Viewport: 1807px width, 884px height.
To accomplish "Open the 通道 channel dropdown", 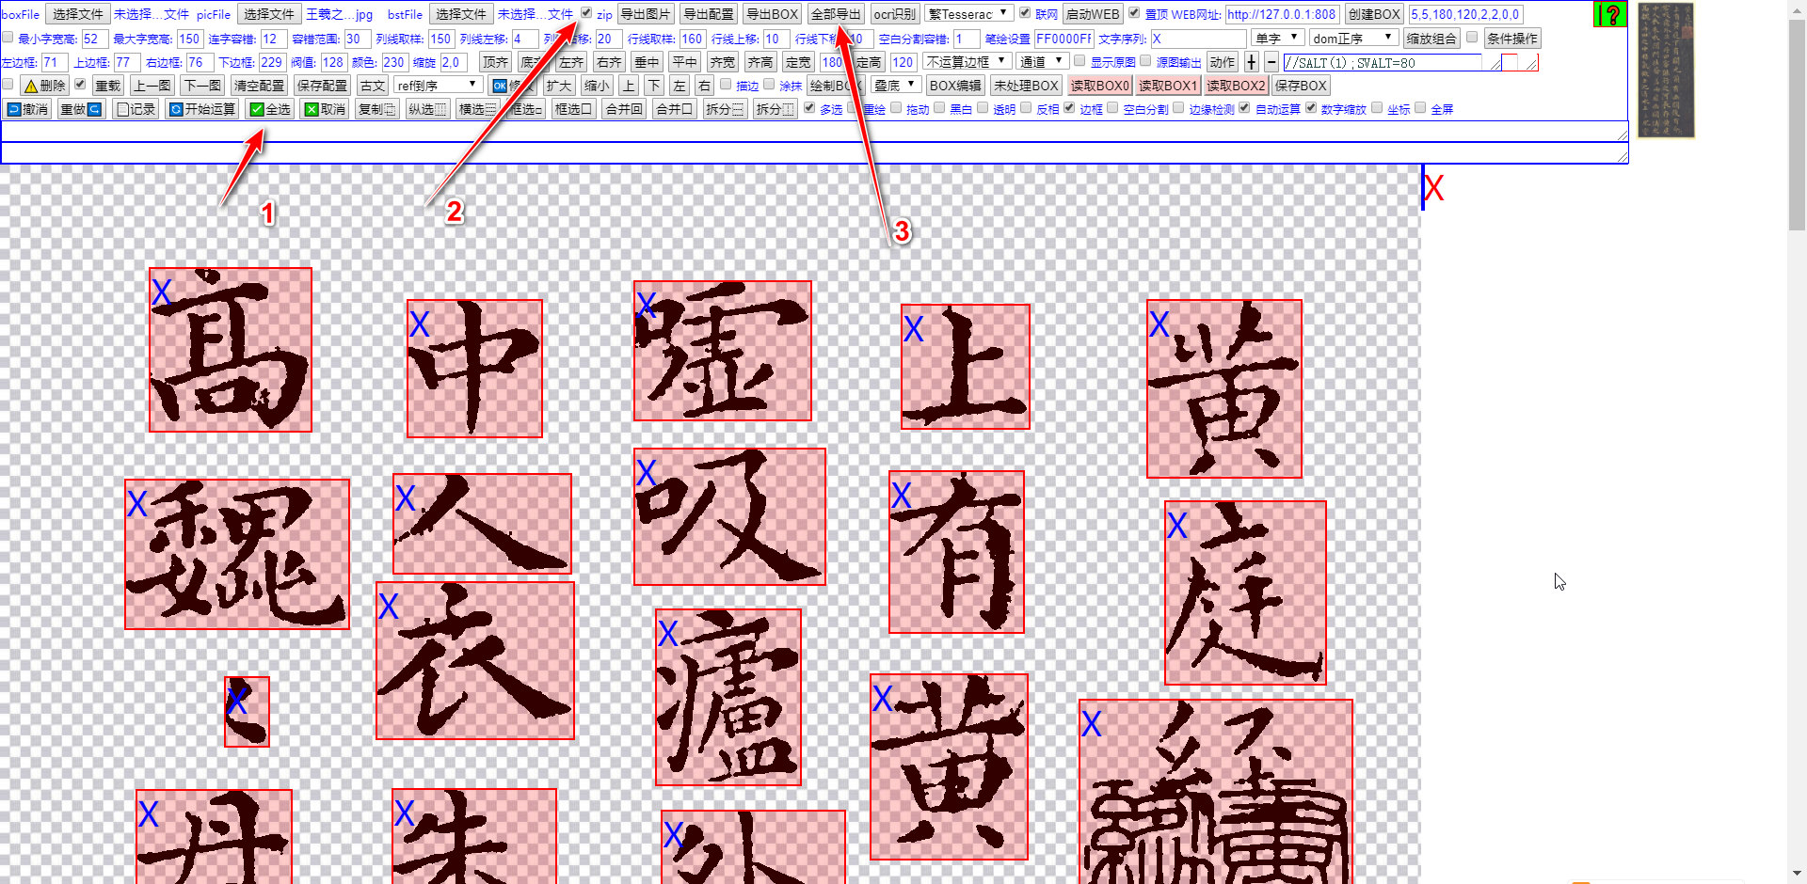I will pos(1041,62).
